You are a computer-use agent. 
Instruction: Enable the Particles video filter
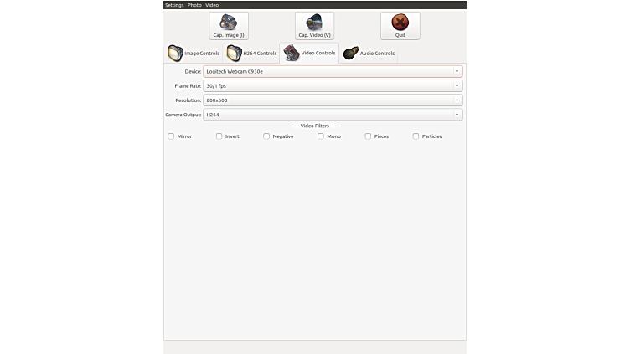click(416, 136)
